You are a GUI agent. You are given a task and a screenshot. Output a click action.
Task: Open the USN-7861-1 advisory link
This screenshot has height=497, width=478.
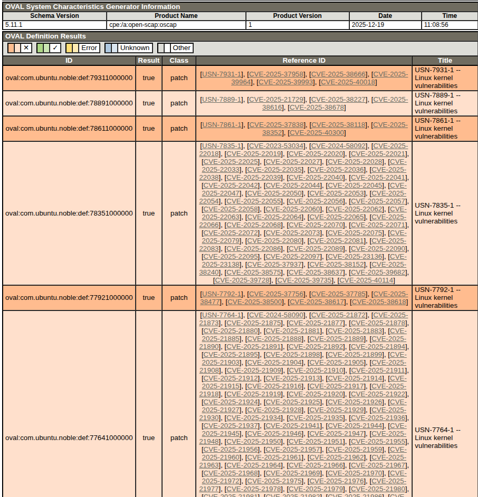222,124
